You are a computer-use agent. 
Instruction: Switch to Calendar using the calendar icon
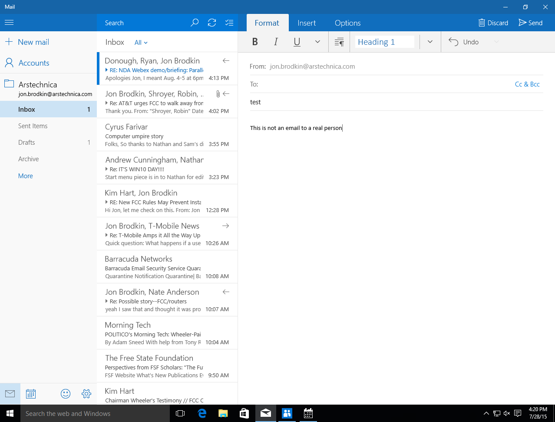pyautogui.click(x=30, y=393)
